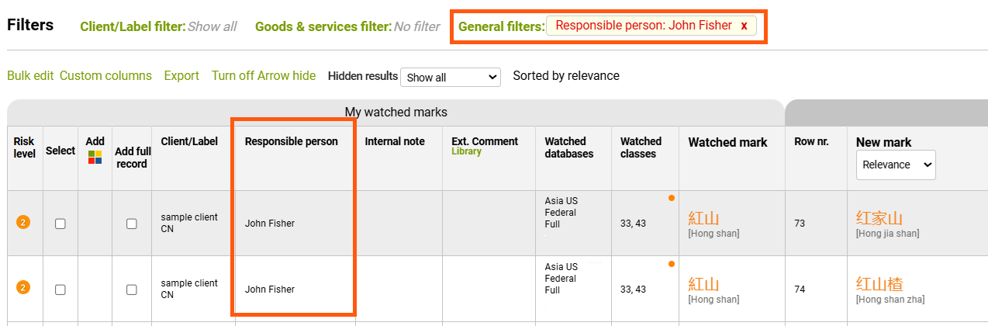988x326 pixels.
Task: Click the Export link
Action: pos(181,76)
